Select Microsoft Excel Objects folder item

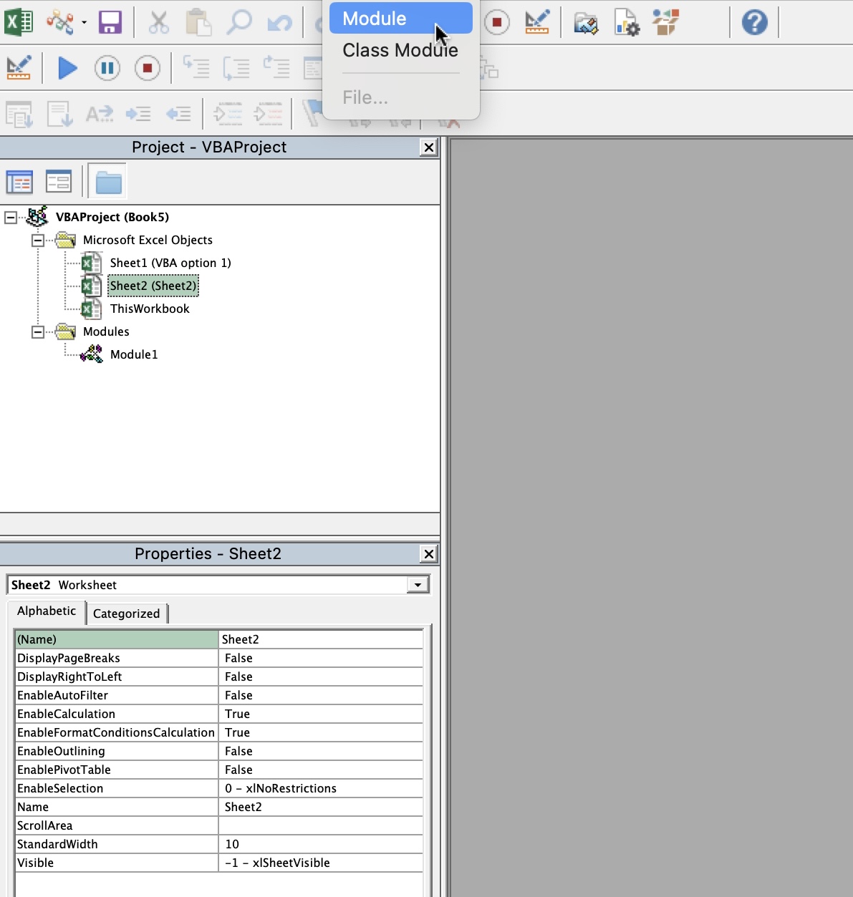(x=148, y=240)
